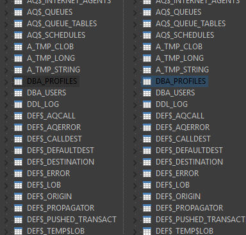The height and width of the screenshot is (235, 246).
Task: Expand DBA_PROFILES node in the left panel
Action: point(6,82)
